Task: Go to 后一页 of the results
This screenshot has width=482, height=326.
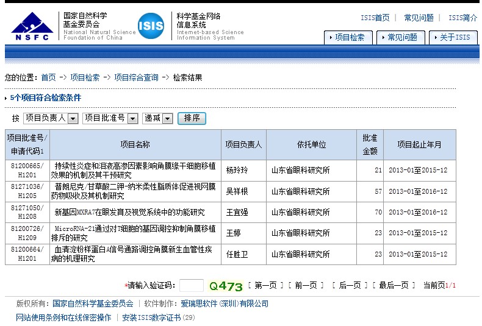Action: click(x=349, y=285)
